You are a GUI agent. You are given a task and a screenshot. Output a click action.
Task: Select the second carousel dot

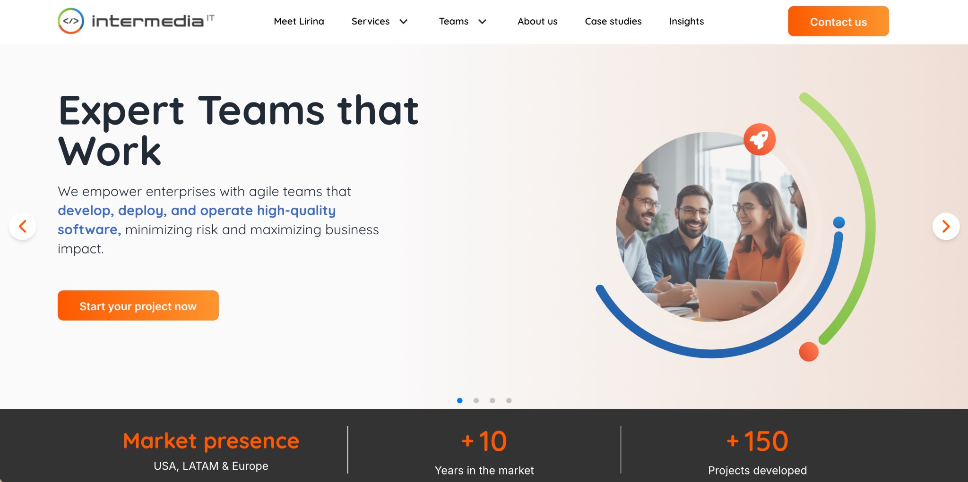tap(476, 400)
